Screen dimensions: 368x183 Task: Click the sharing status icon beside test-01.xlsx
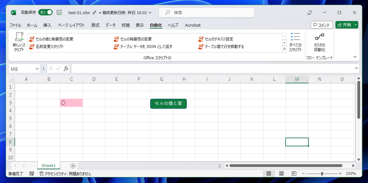(94, 13)
